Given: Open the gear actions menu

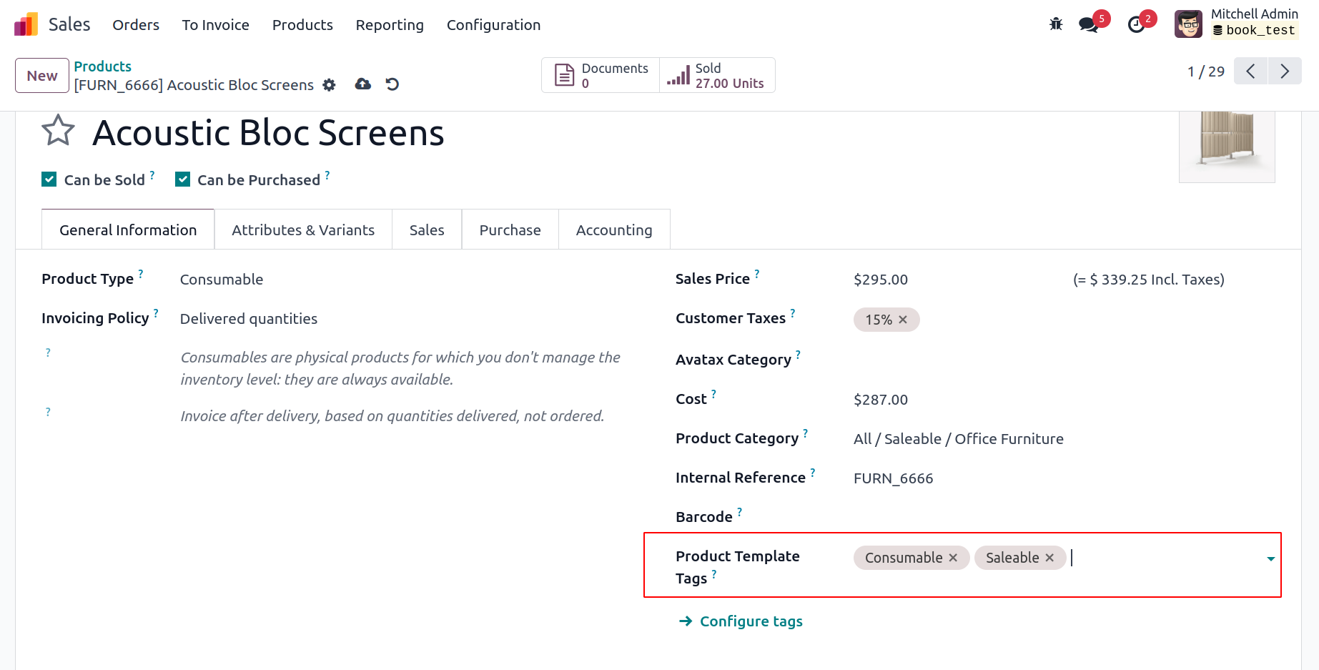Looking at the screenshot, I should coord(329,85).
